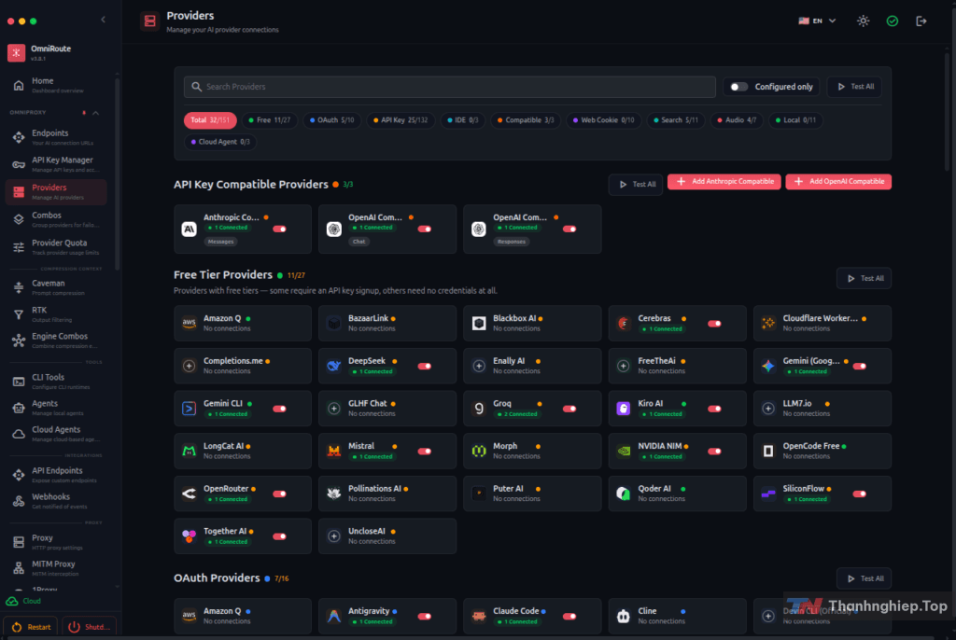Open the RTK filter icon
956x640 pixels.
(x=19, y=314)
